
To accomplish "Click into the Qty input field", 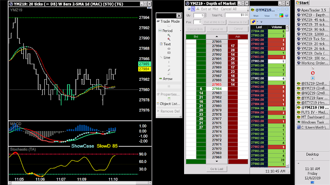I will [198, 15].
